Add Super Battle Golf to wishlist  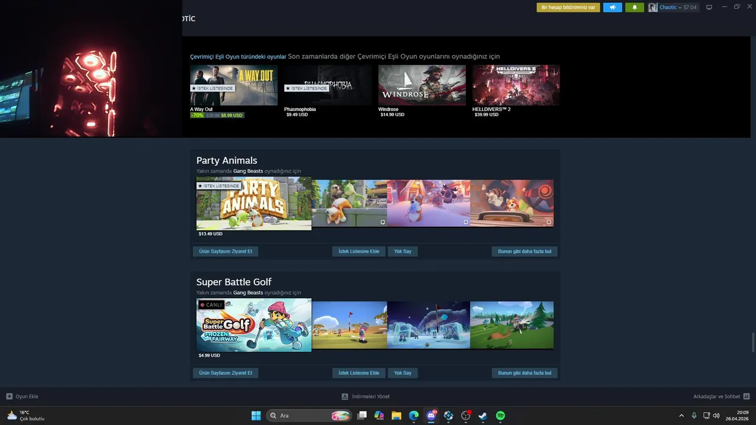click(359, 373)
